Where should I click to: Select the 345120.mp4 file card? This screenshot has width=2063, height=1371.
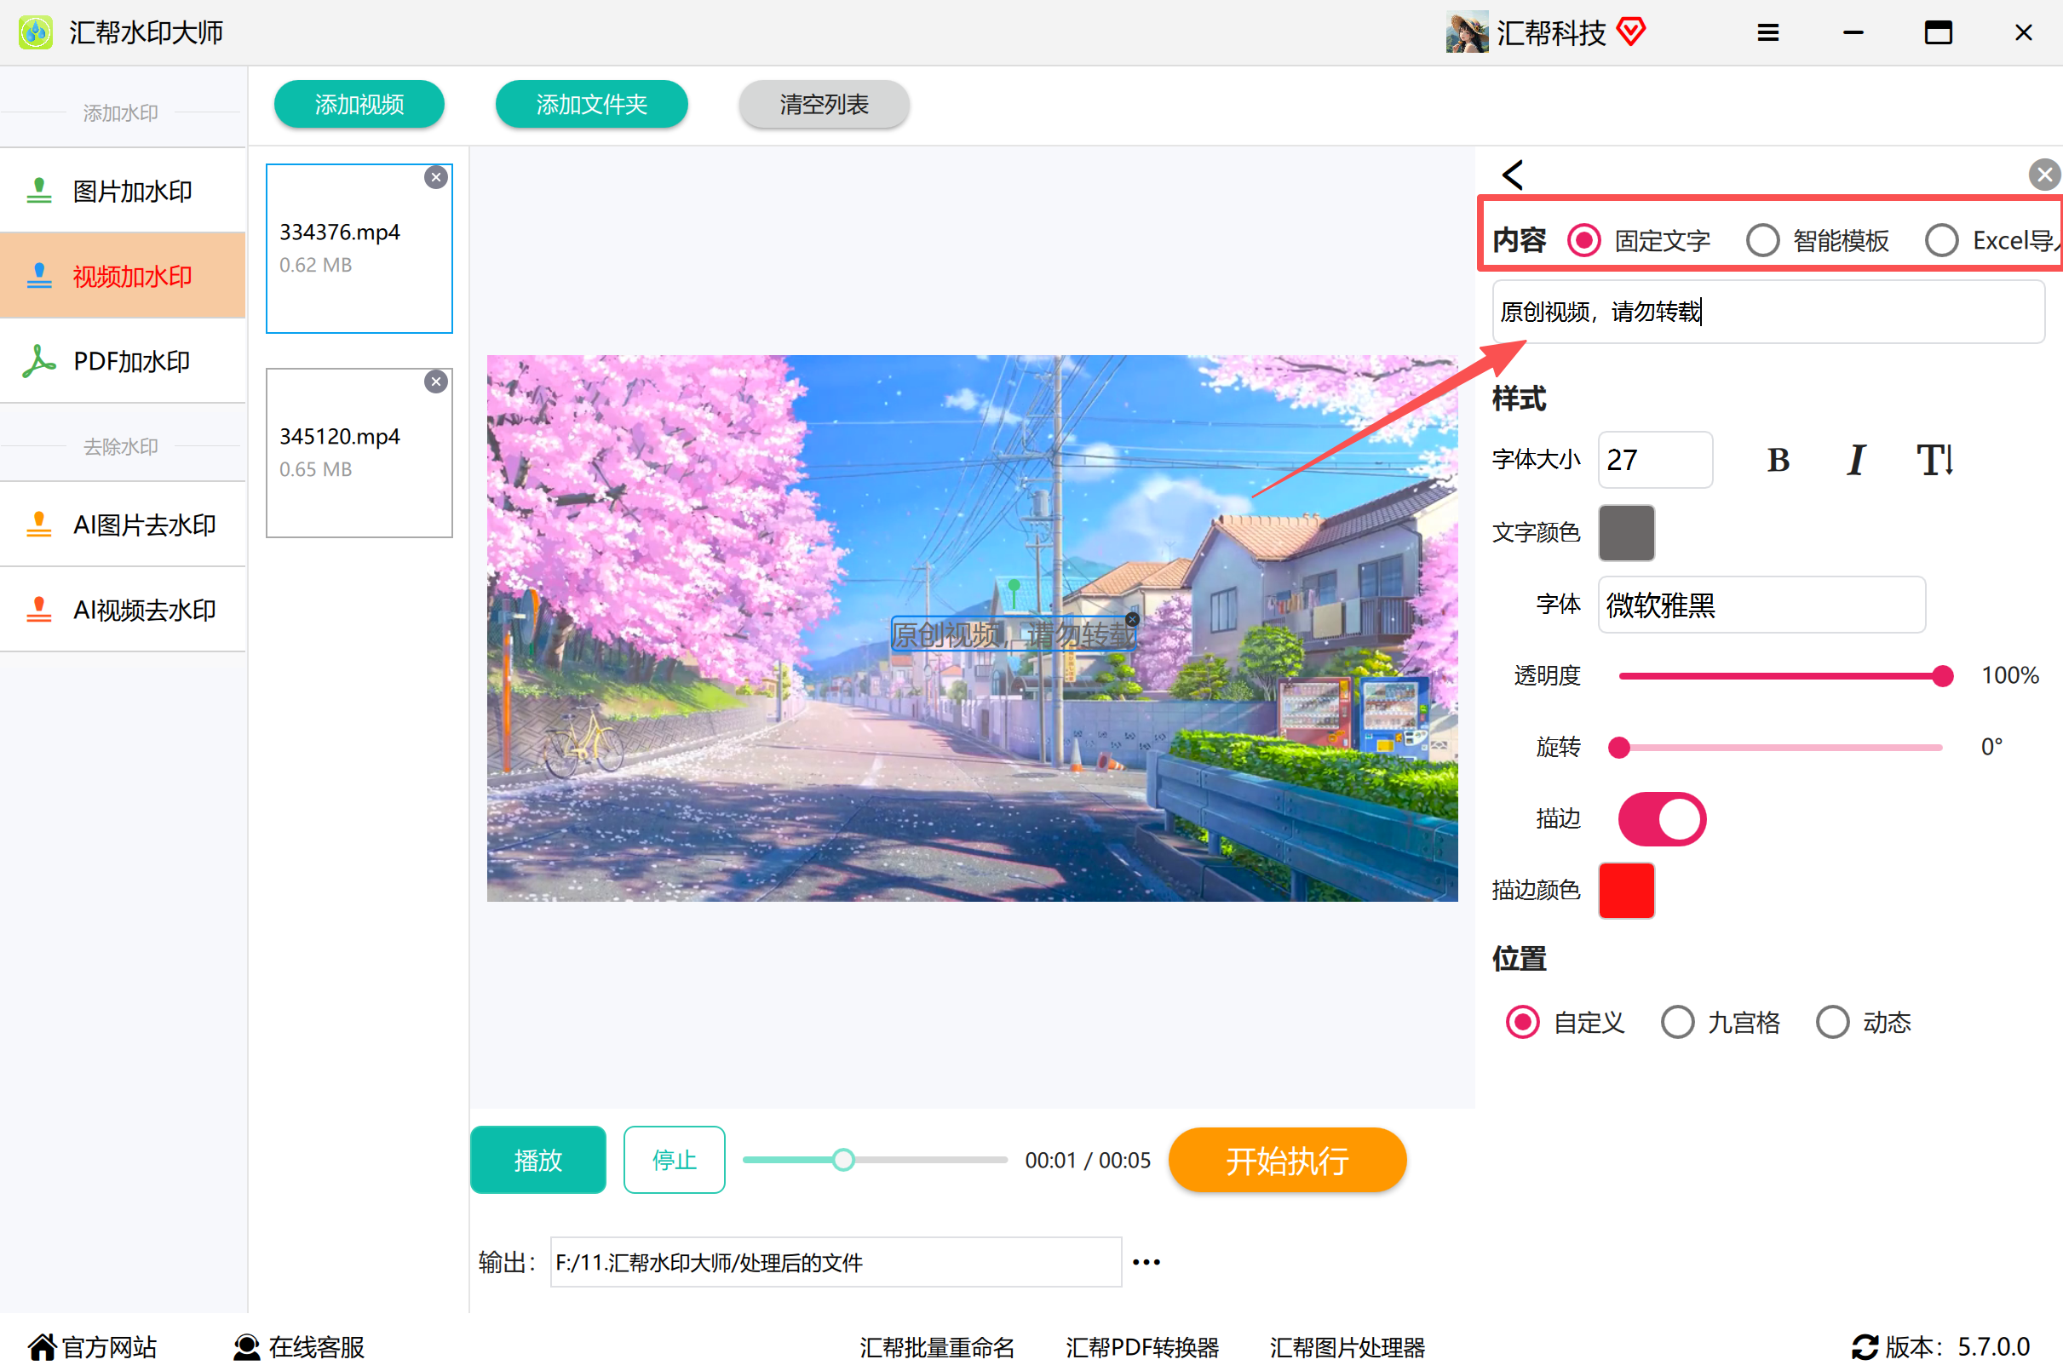point(359,453)
